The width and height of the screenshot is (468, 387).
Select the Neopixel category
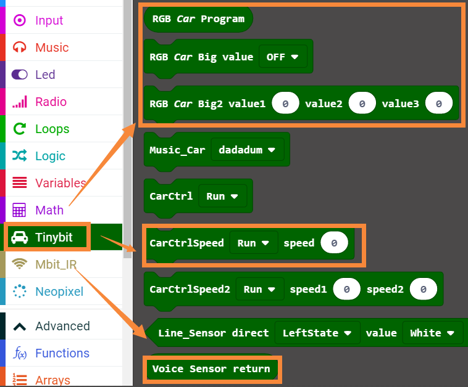59,291
